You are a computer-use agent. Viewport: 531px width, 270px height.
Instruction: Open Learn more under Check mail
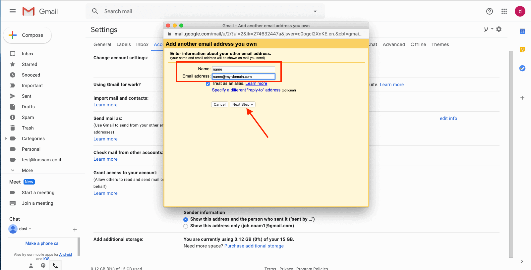coord(105,159)
